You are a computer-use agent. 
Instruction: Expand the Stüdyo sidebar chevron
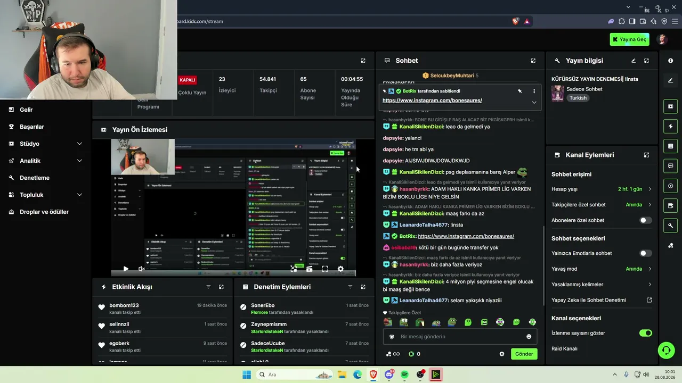79,144
